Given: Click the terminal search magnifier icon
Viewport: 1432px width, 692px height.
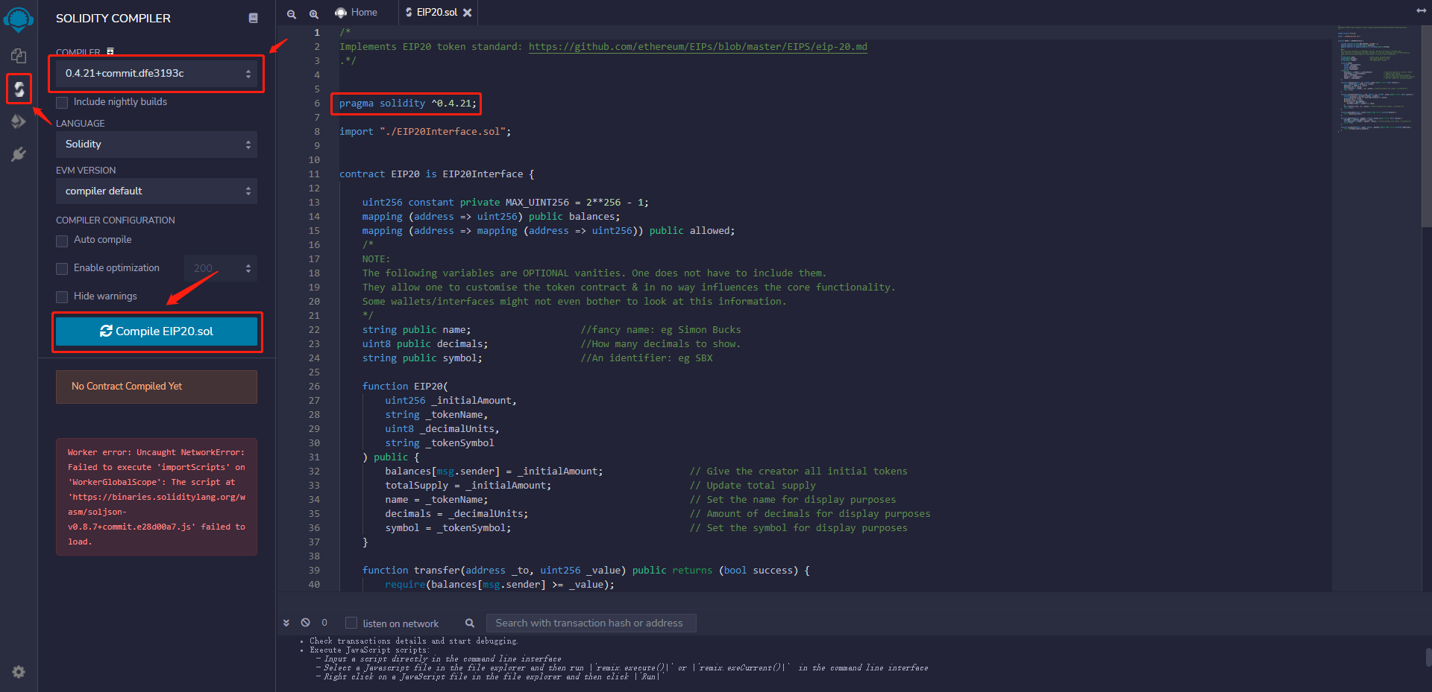Looking at the screenshot, I should coord(470,623).
